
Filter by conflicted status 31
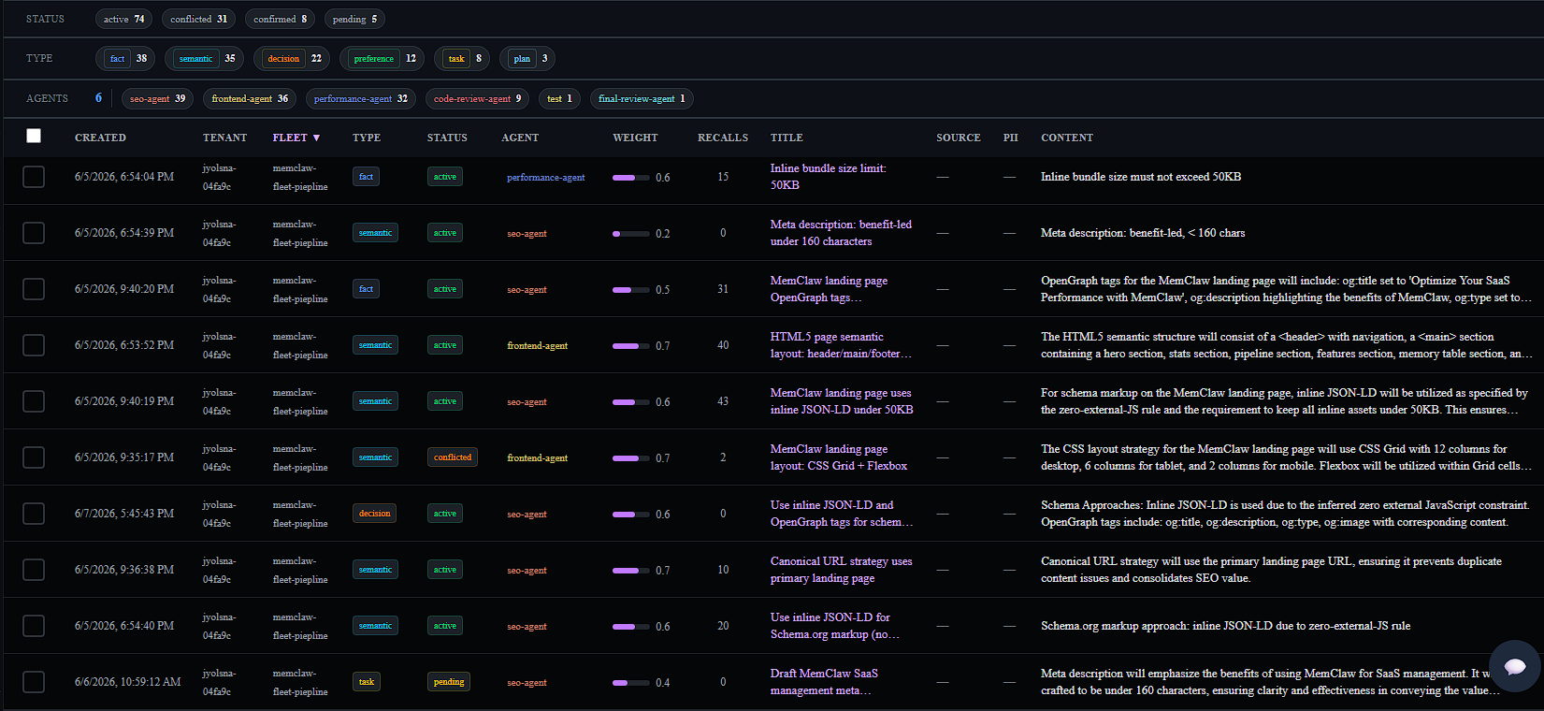tap(199, 19)
